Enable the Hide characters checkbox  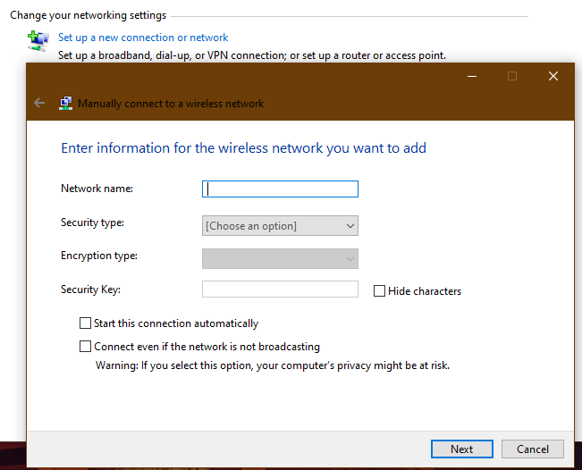tap(379, 290)
